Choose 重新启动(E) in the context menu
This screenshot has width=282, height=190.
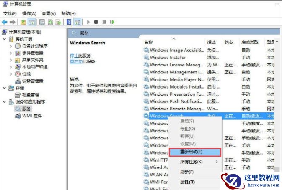(x=195, y=152)
